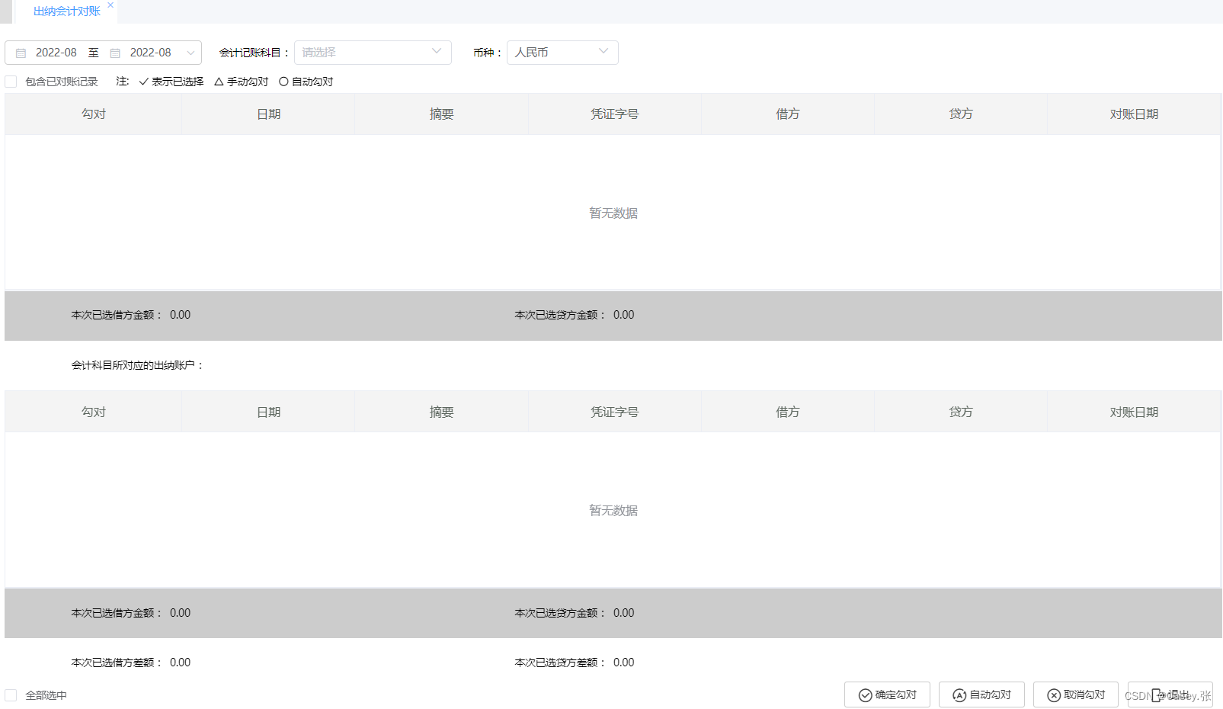Click 摘要 header in lower table

pyautogui.click(x=441, y=412)
